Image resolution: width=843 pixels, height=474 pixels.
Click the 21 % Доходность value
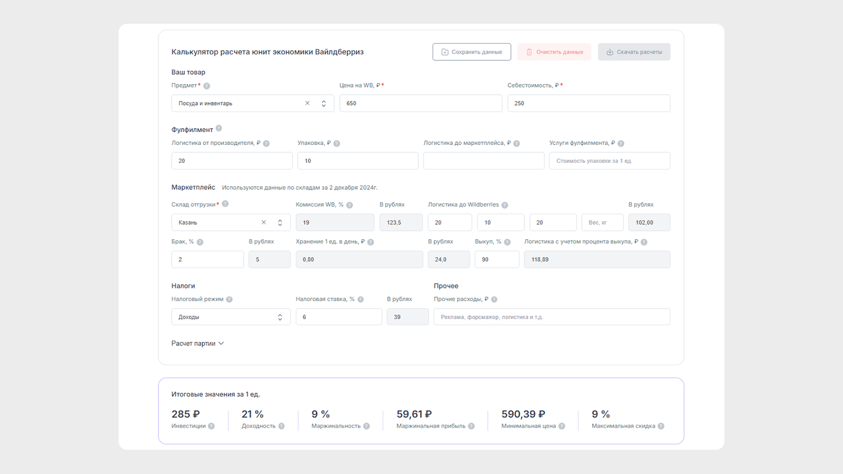[x=252, y=414]
